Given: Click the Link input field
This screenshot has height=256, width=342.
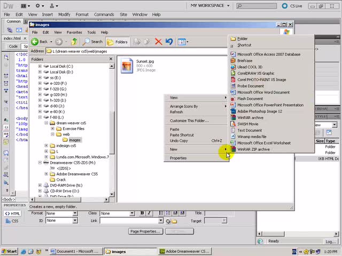Looking at the screenshot, I should pos(129,221).
